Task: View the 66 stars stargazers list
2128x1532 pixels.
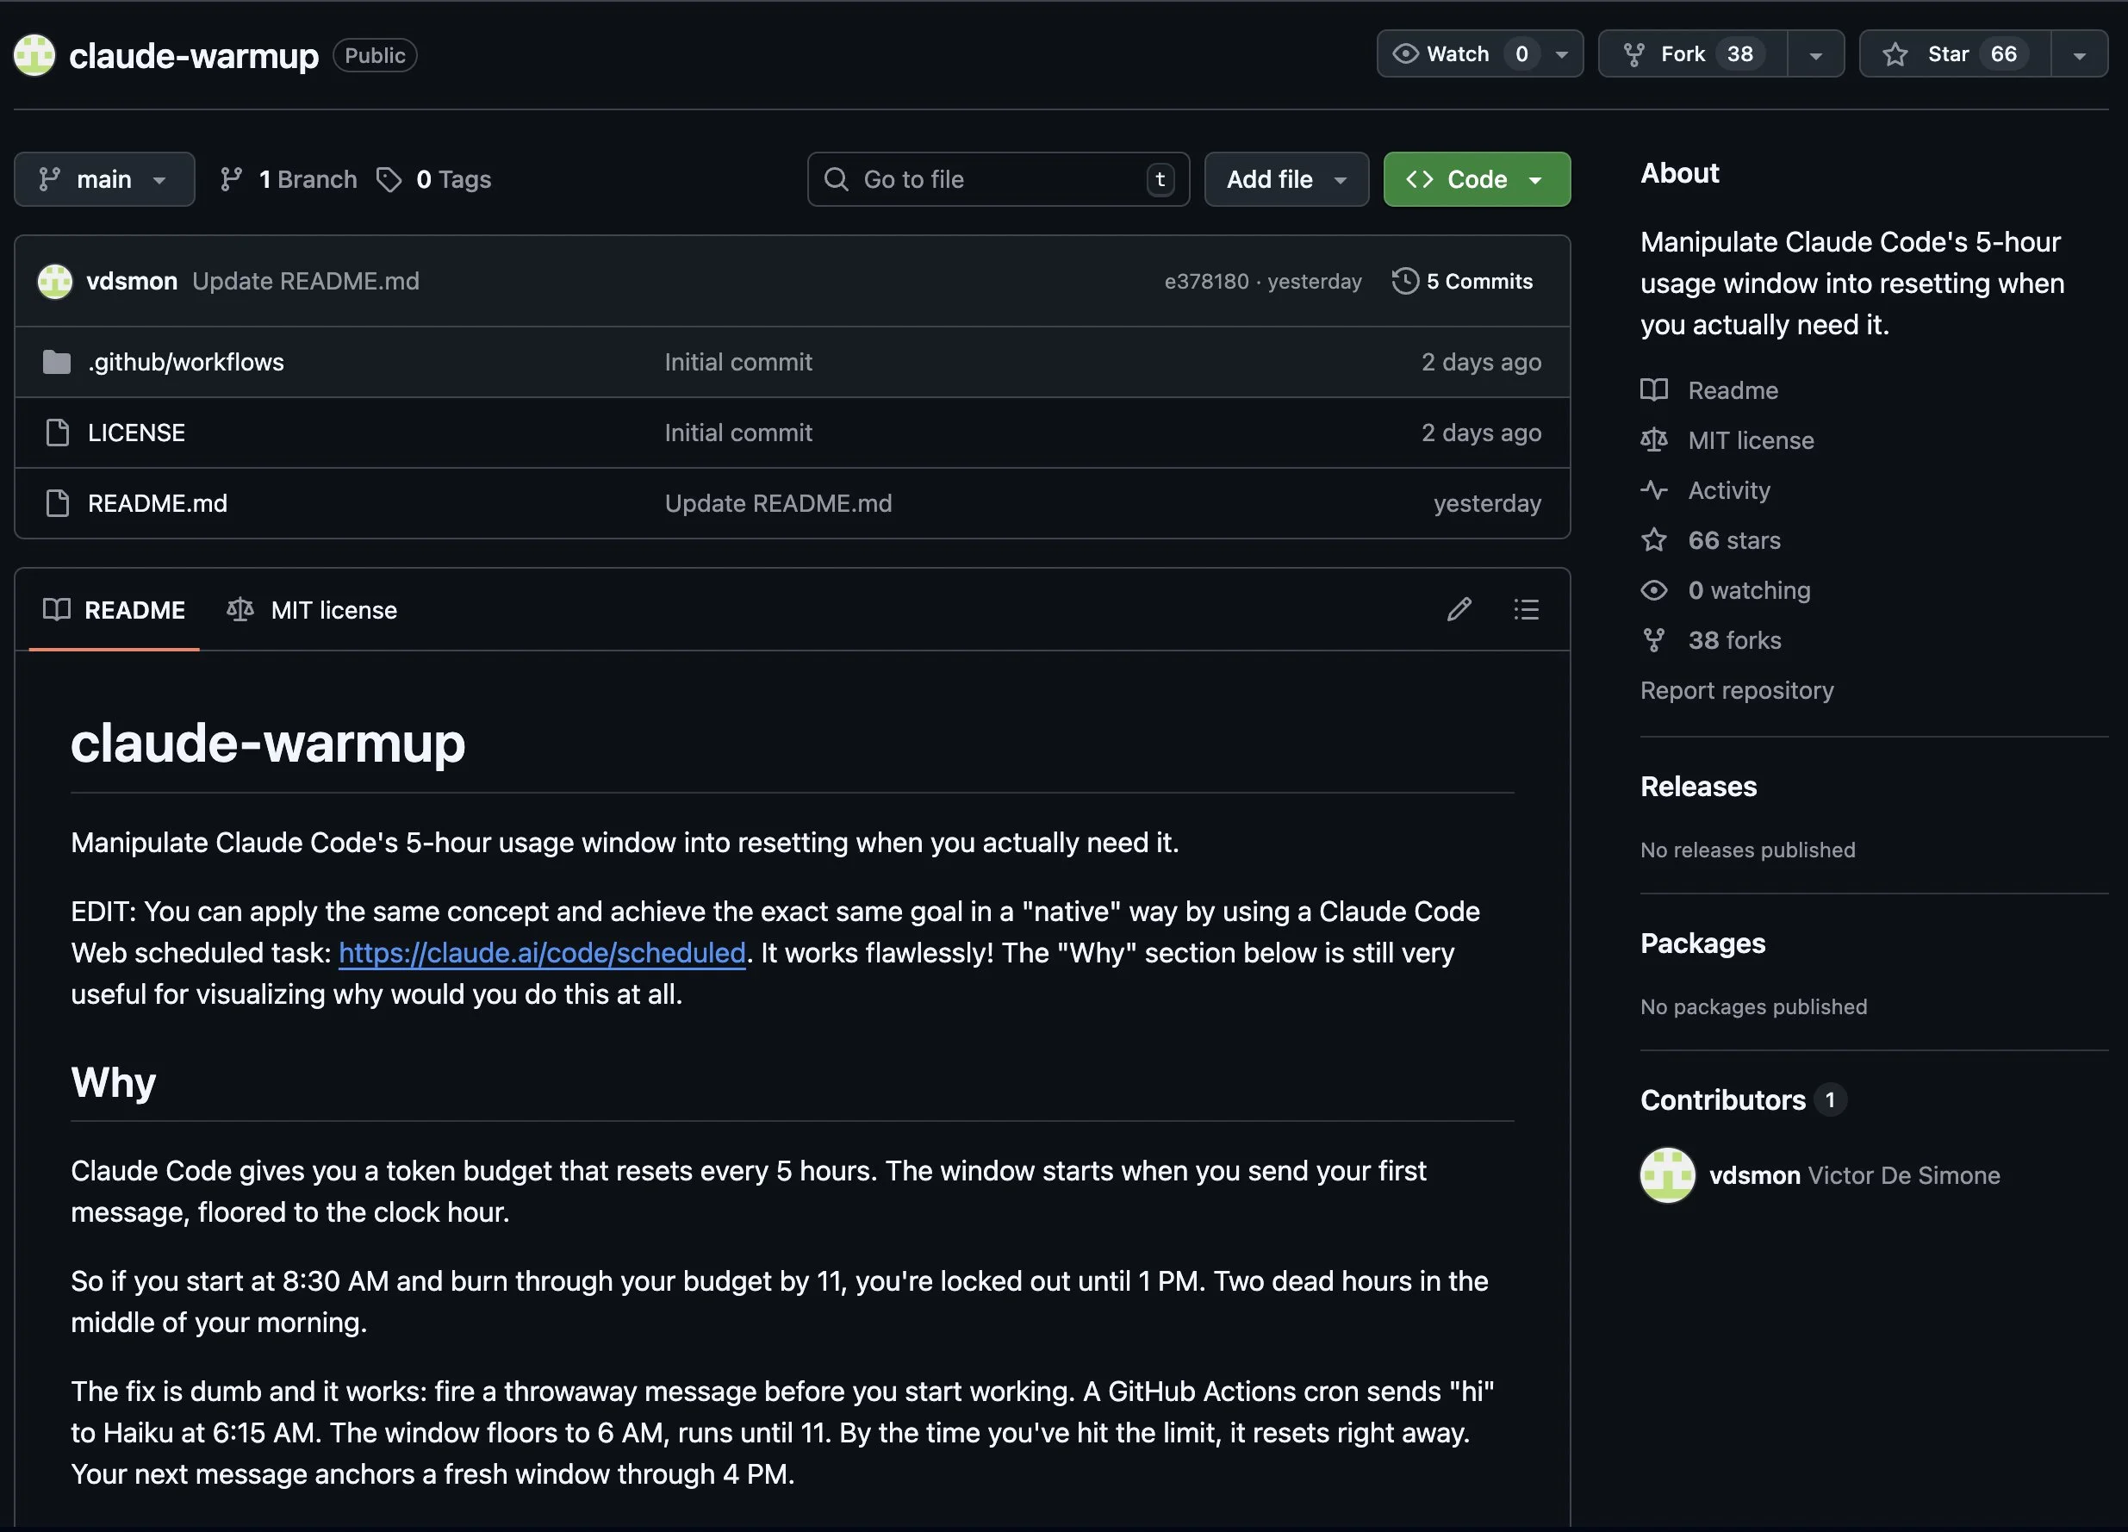Action: (x=1734, y=540)
